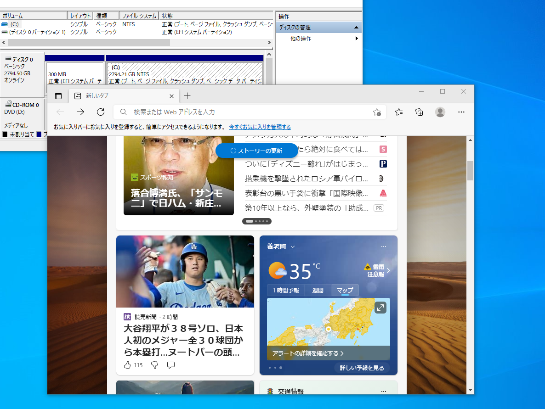Open the P-icon publisher badge beside Disney headline

coord(383,164)
